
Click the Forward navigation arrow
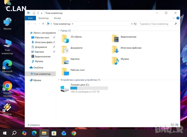[x=34, y=24]
